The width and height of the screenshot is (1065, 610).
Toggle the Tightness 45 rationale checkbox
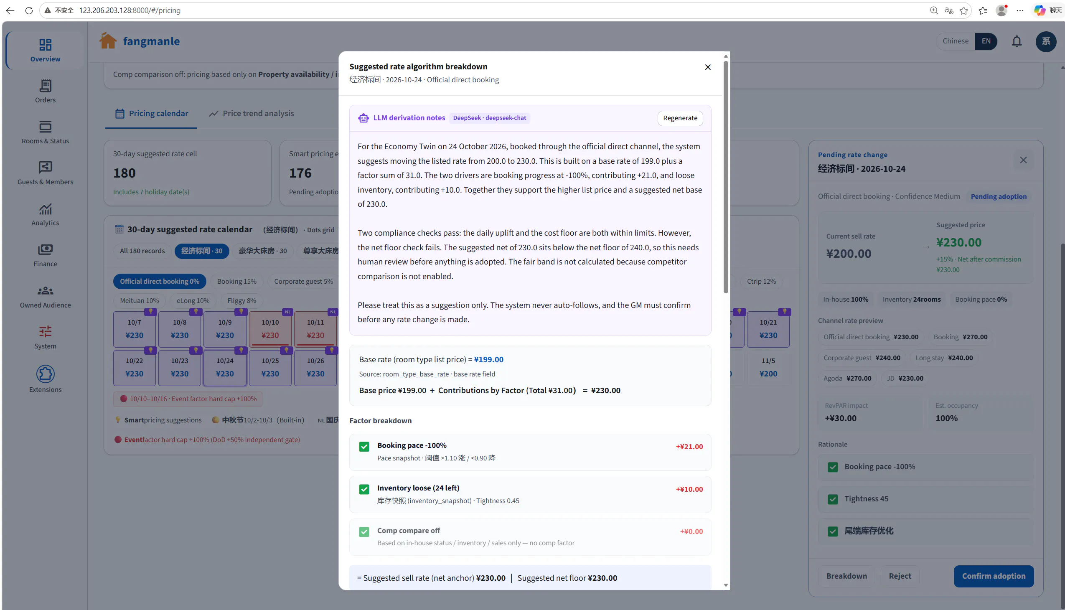(833, 499)
